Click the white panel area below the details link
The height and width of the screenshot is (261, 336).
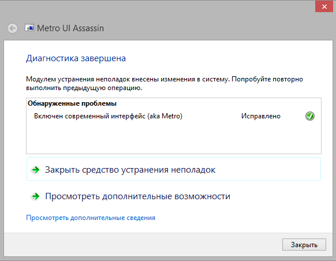click(168, 228)
